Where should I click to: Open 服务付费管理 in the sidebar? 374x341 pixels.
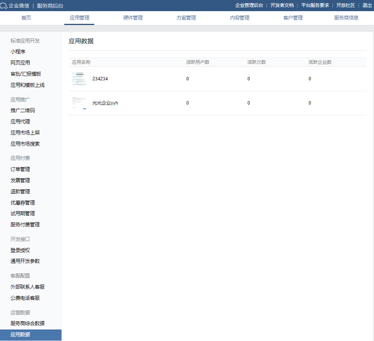[x=25, y=225]
